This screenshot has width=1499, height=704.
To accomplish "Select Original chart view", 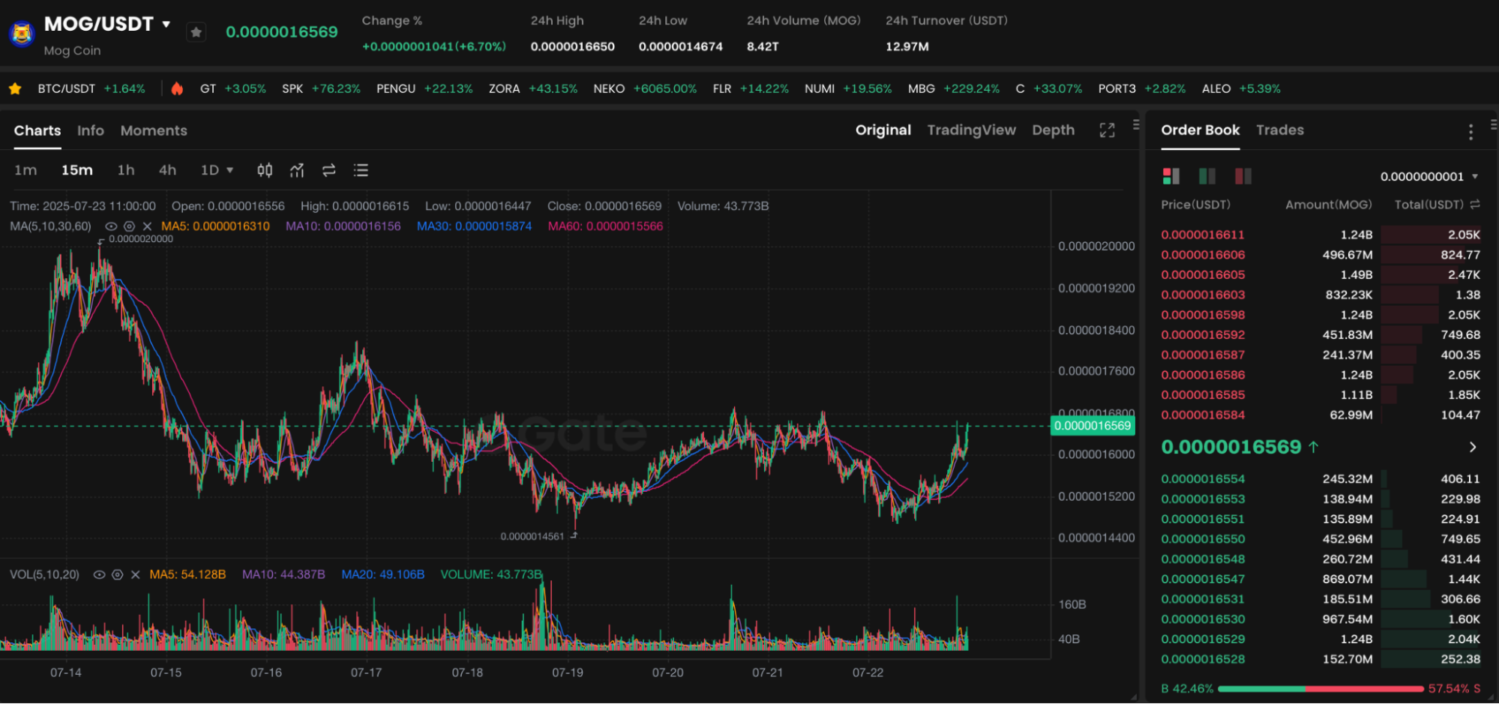I will [x=883, y=130].
